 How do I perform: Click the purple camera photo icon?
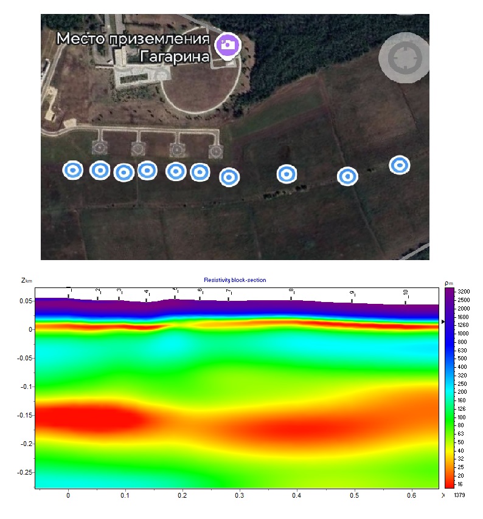point(228,44)
